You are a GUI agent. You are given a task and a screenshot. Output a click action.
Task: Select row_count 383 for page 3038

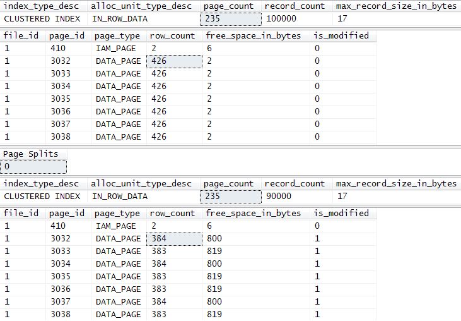tap(174, 315)
